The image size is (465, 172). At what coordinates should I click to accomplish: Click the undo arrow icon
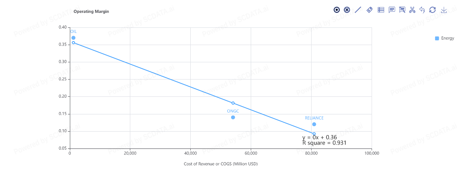click(x=422, y=10)
